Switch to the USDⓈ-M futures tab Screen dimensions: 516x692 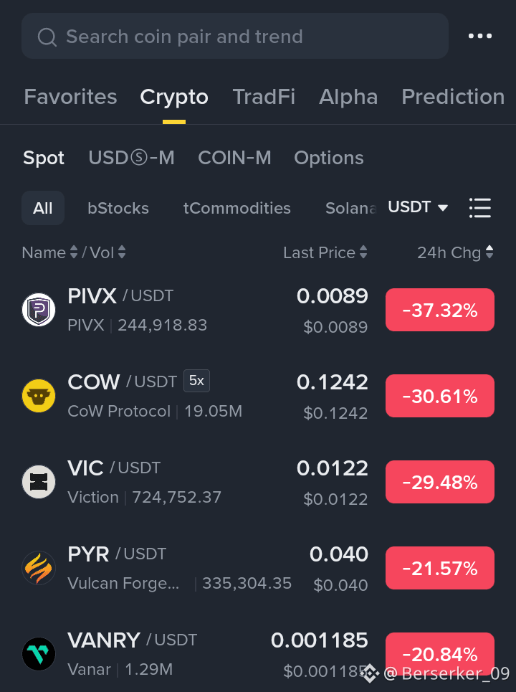tap(131, 158)
